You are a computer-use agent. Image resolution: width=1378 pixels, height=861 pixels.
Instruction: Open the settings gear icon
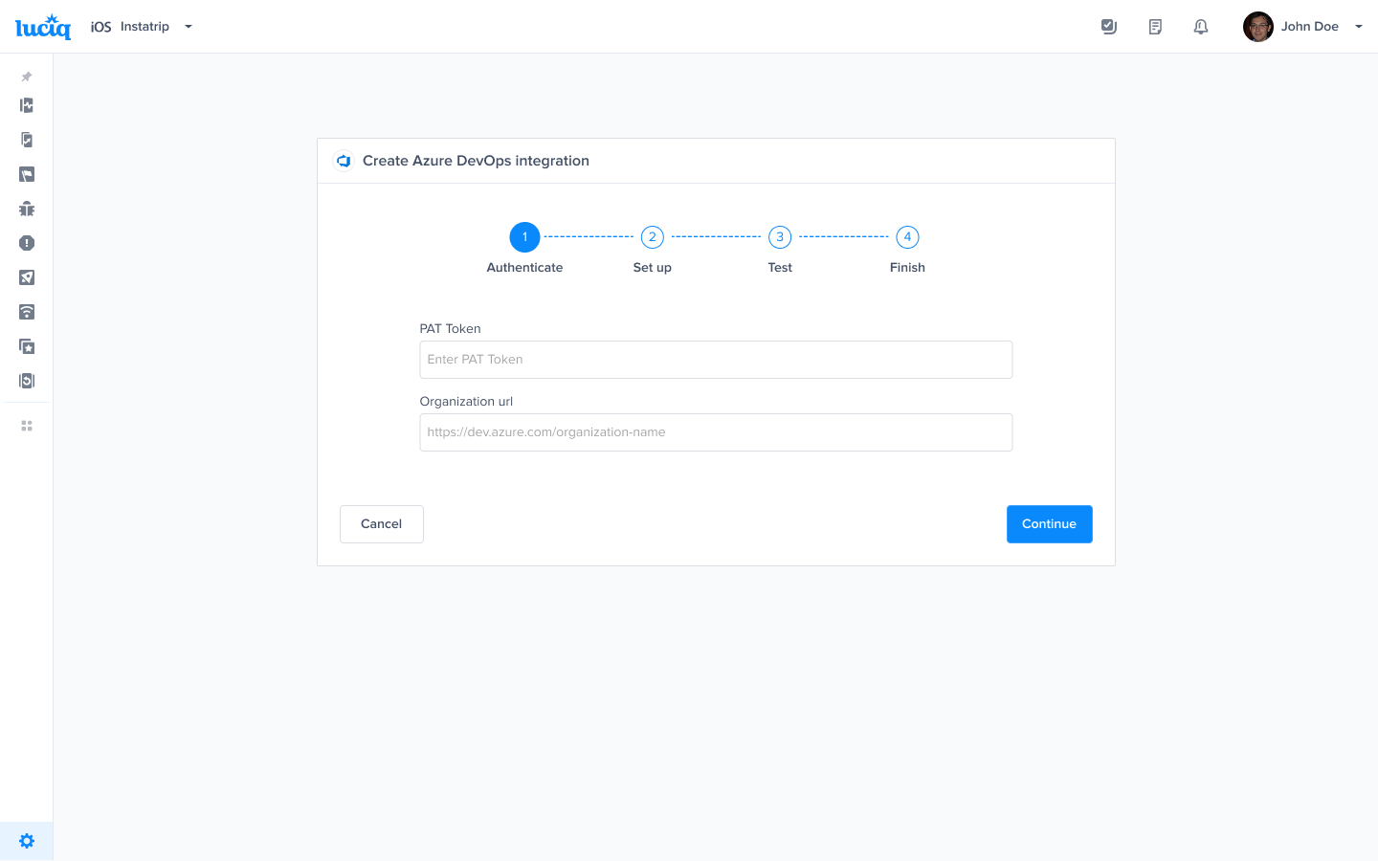click(27, 841)
